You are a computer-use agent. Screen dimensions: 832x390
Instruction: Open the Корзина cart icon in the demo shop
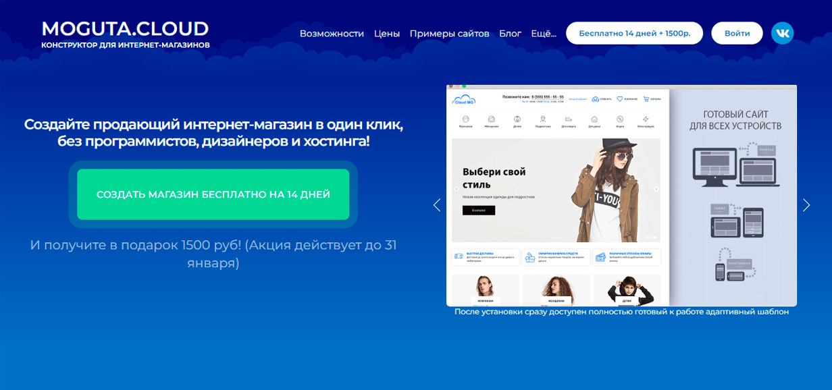[x=646, y=100]
